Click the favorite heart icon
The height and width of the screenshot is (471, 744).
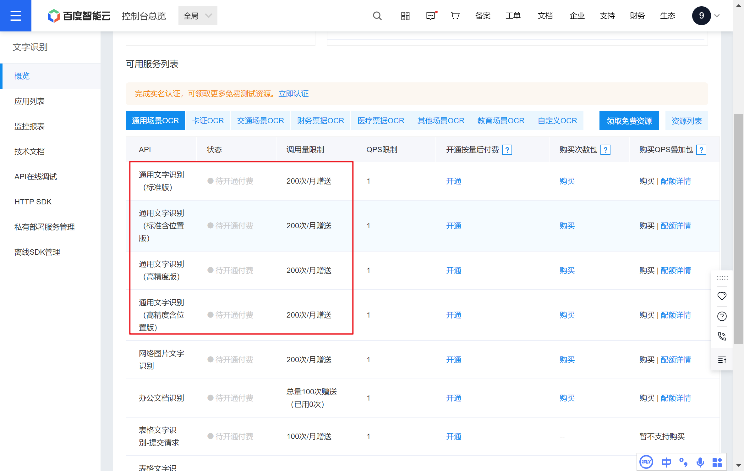722,296
